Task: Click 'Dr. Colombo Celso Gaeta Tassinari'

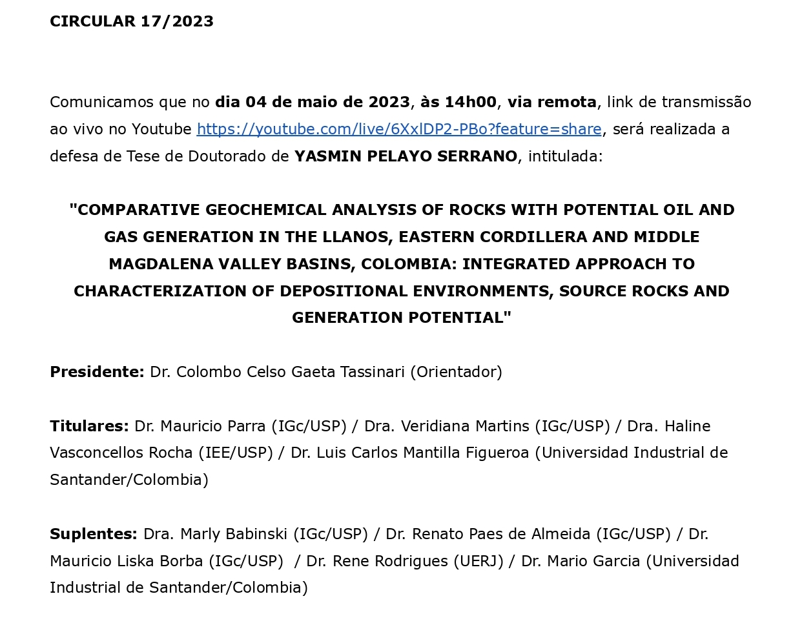Action: [x=278, y=372]
